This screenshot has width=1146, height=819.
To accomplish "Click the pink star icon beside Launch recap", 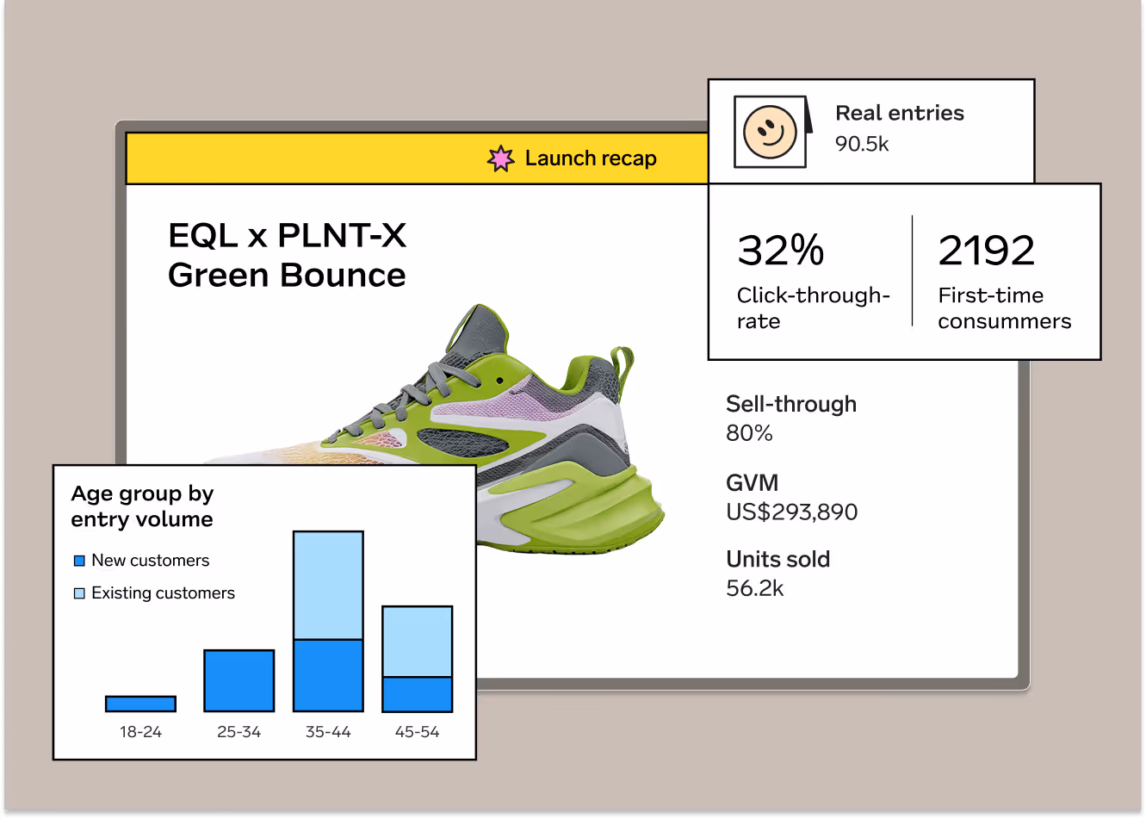I will [x=500, y=158].
